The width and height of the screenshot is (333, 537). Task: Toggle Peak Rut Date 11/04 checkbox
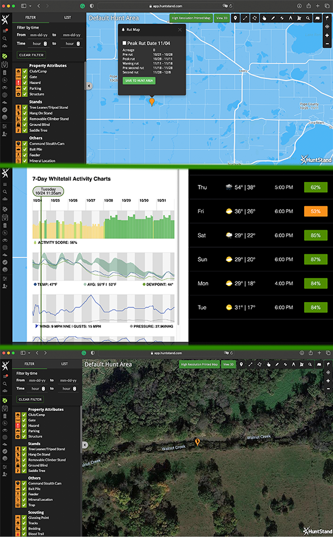125,43
